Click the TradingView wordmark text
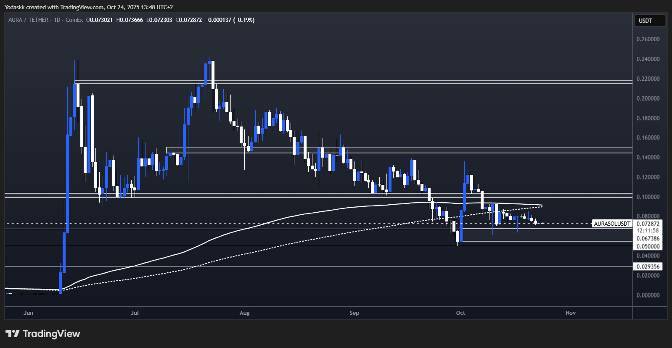This screenshot has width=672, height=348. coord(51,334)
